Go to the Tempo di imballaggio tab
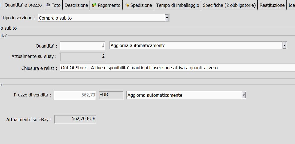The image size is (295, 144). pos(178,5)
